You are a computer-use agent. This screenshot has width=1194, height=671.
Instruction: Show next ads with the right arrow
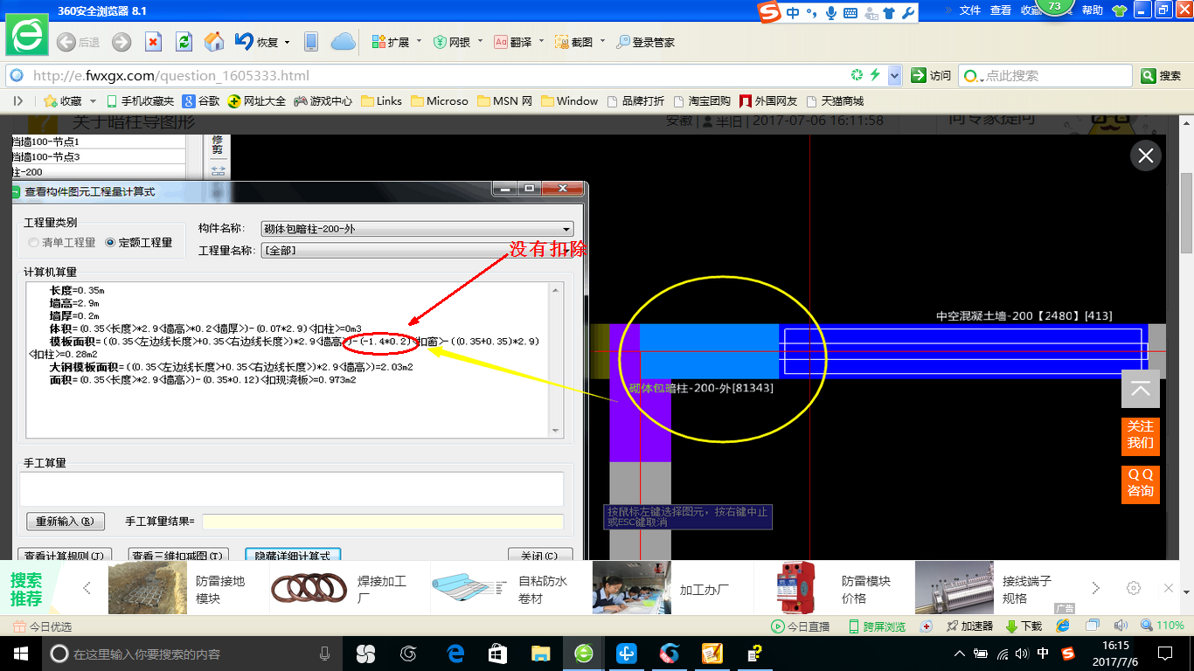tap(1095, 588)
